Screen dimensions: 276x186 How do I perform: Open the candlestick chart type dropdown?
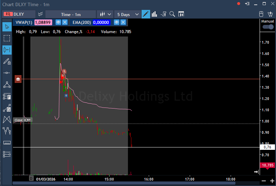(105, 14)
